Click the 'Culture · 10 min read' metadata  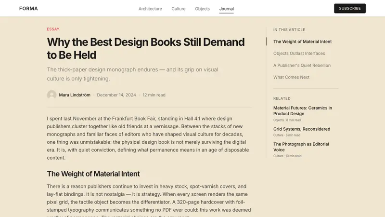coord(287,156)
